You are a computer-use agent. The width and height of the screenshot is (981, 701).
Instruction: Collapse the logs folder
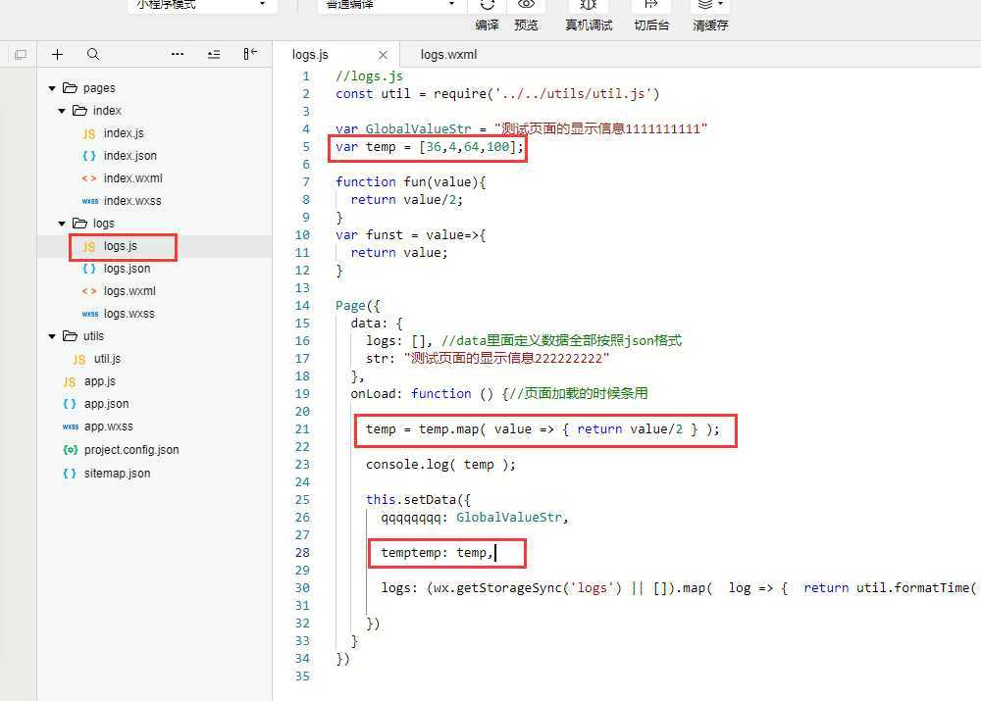(62, 224)
